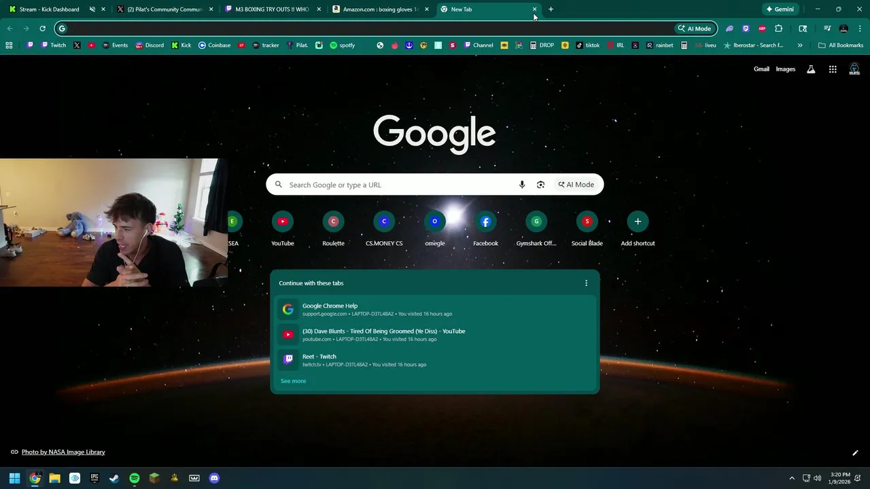
Task: Open options menu for Continue with these tabs
Action: (587, 283)
